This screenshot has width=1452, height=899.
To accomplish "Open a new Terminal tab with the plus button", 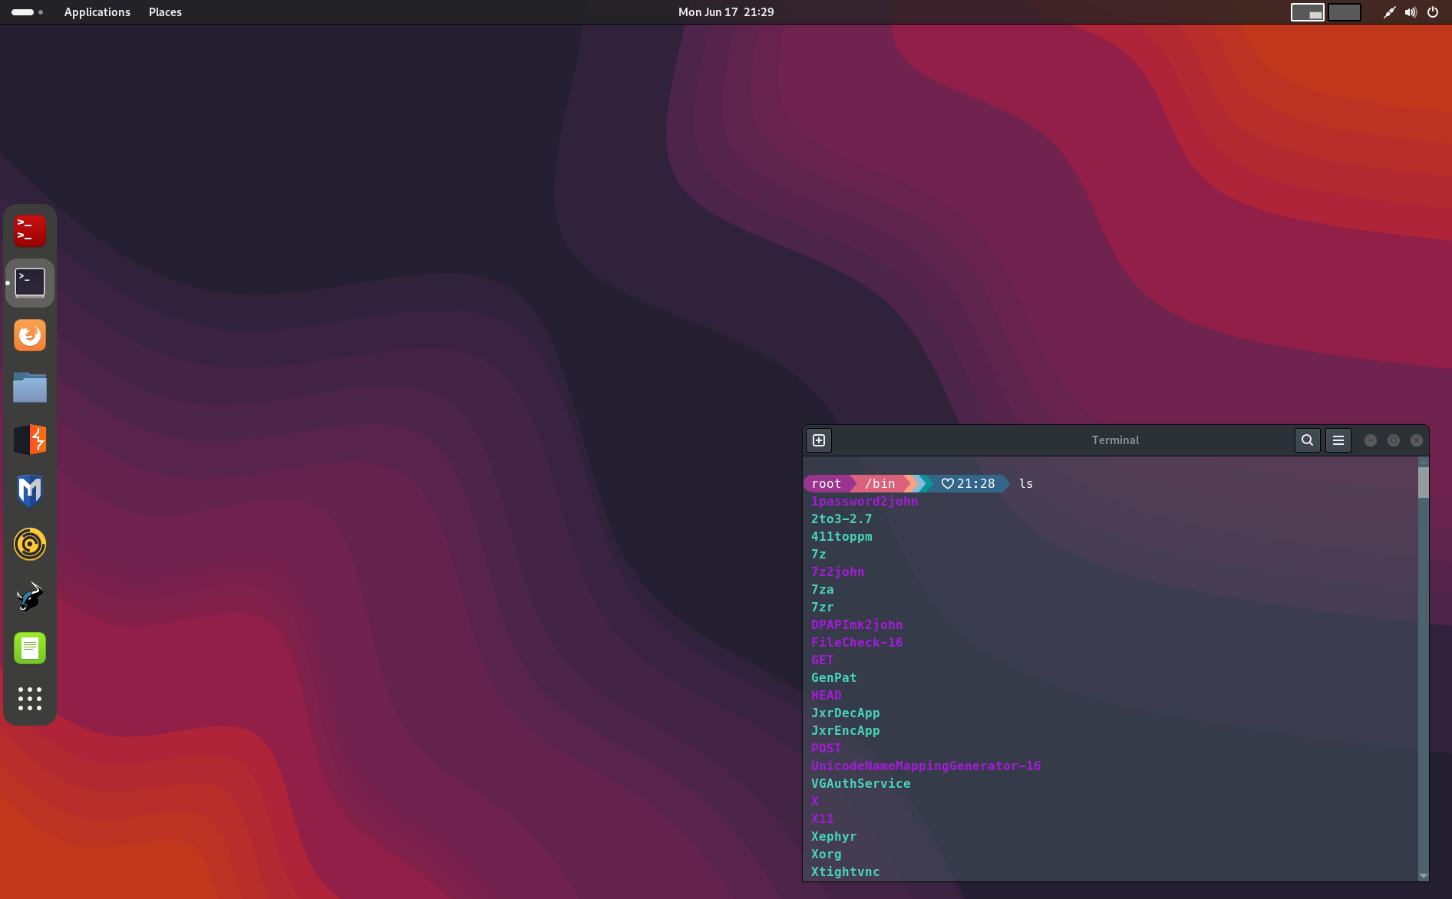I will tap(818, 440).
